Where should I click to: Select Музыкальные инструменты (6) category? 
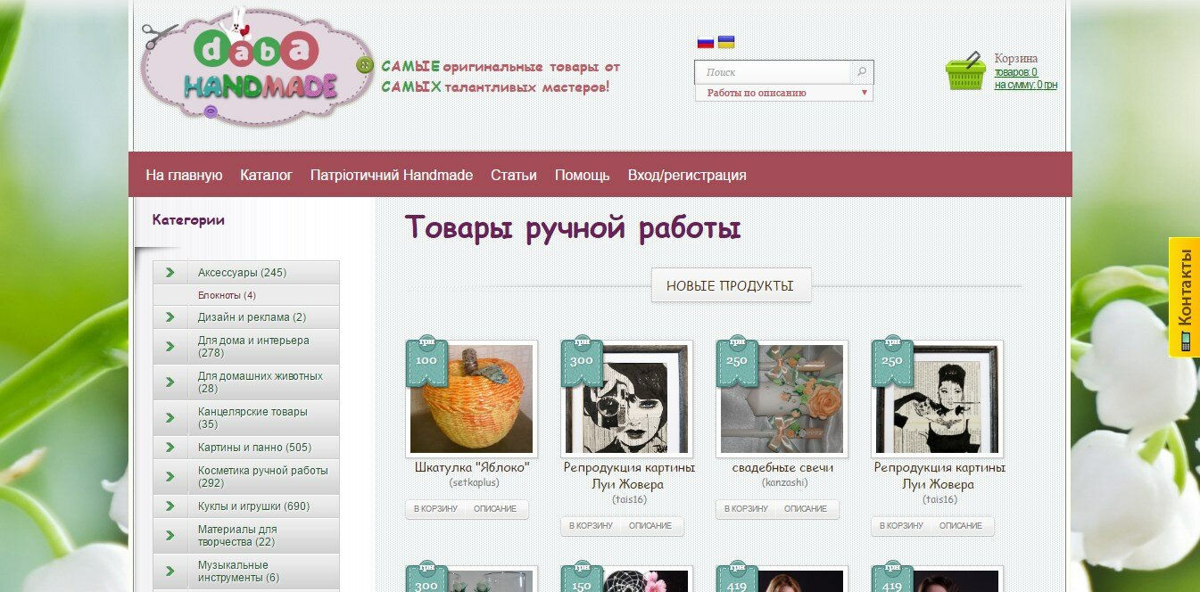(x=238, y=571)
